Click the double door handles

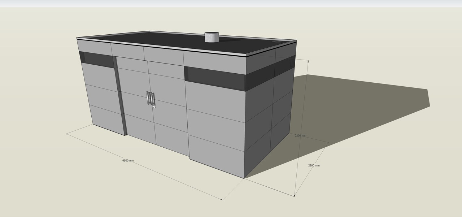[x=150, y=98]
